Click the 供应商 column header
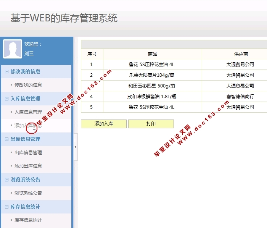This screenshot has height=228, width=267. (x=241, y=54)
